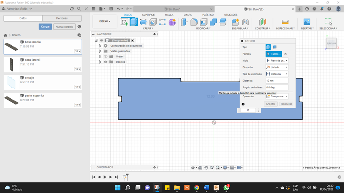Click the Press Pull modify icon
The width and height of the screenshot is (344, 193).
(x=185, y=22)
